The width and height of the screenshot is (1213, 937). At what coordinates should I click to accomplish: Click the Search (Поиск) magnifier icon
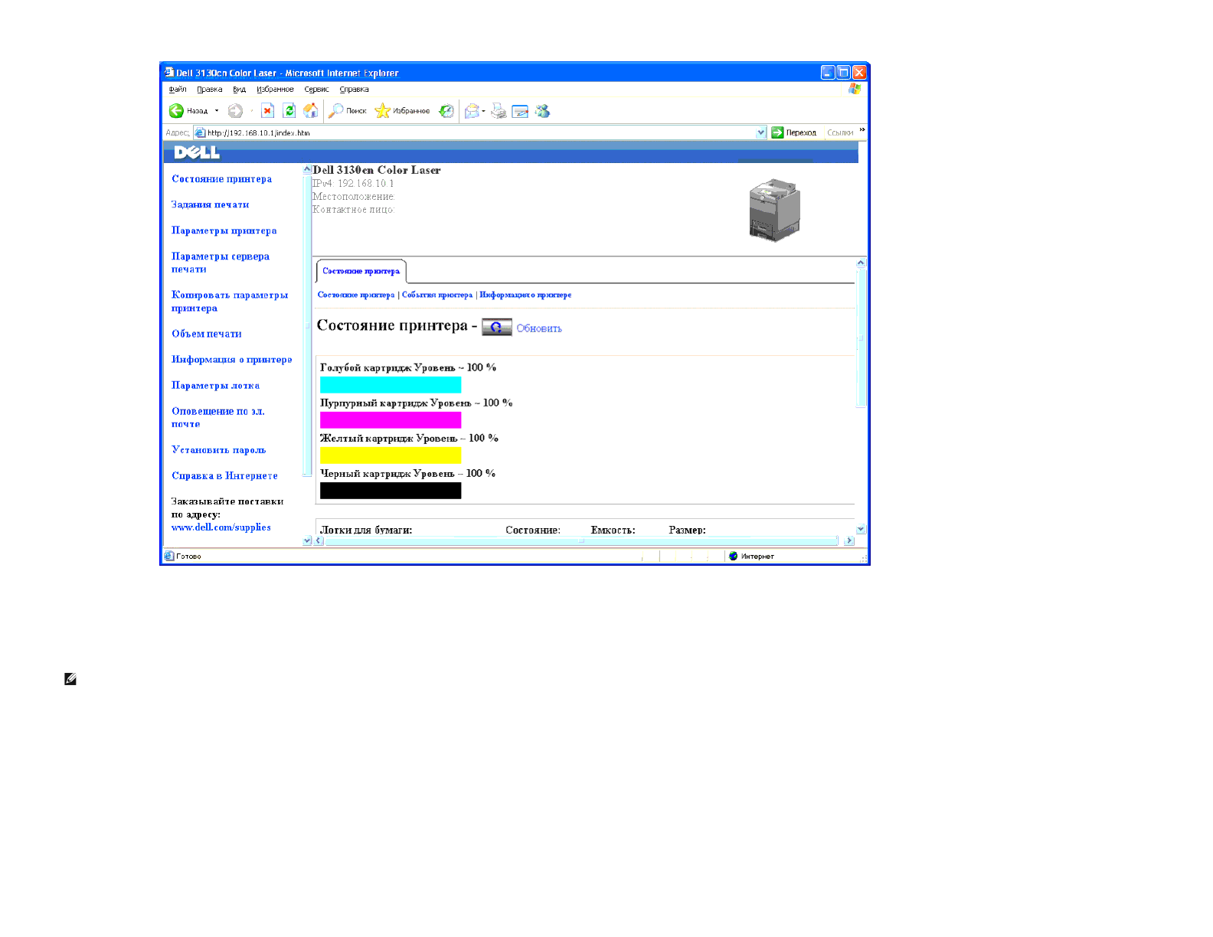tap(336, 111)
